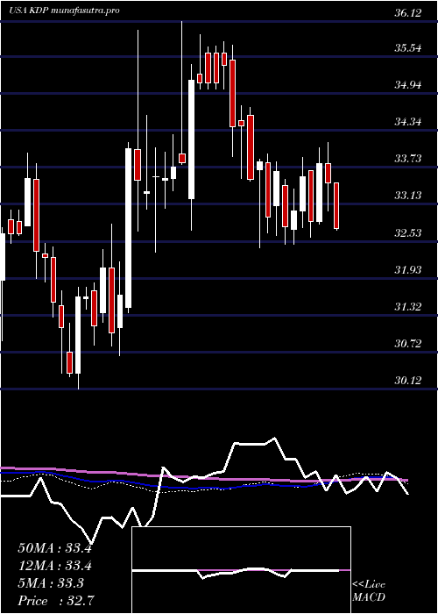The height and width of the screenshot is (614, 438).
Task: Click the 50MA : 33.4 readout
Action: point(54,548)
